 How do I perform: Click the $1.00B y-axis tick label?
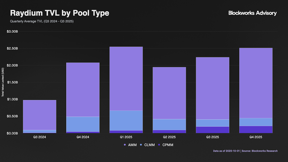(x=12, y=99)
